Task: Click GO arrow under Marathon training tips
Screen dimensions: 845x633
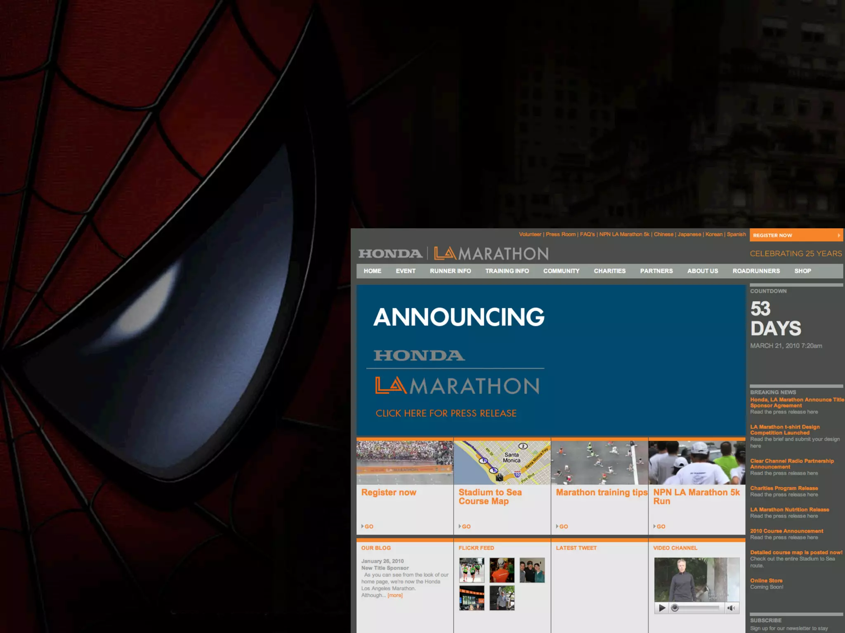Action: click(562, 526)
